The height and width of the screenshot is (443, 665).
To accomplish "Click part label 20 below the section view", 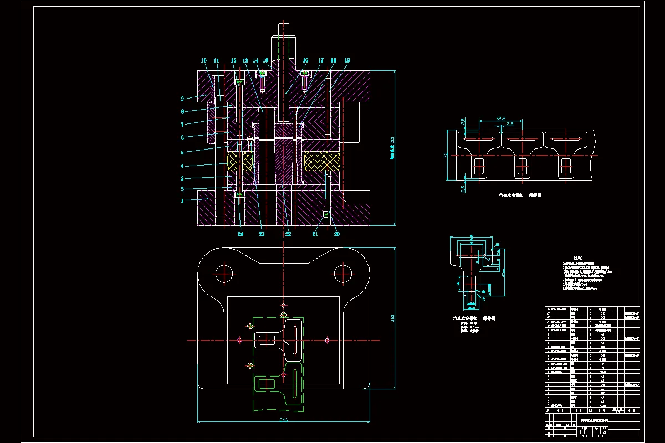I will (336, 234).
